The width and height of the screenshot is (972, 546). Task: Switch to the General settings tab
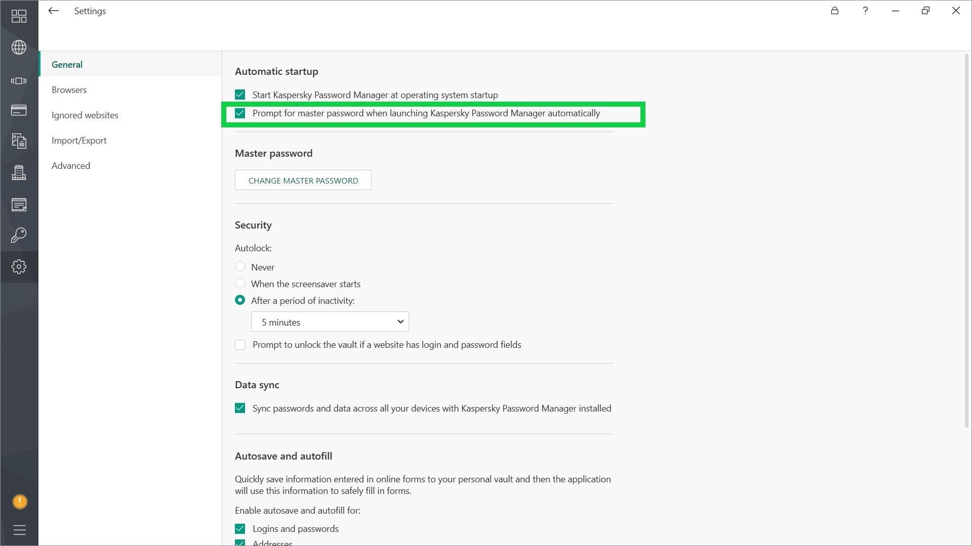pyautogui.click(x=130, y=64)
